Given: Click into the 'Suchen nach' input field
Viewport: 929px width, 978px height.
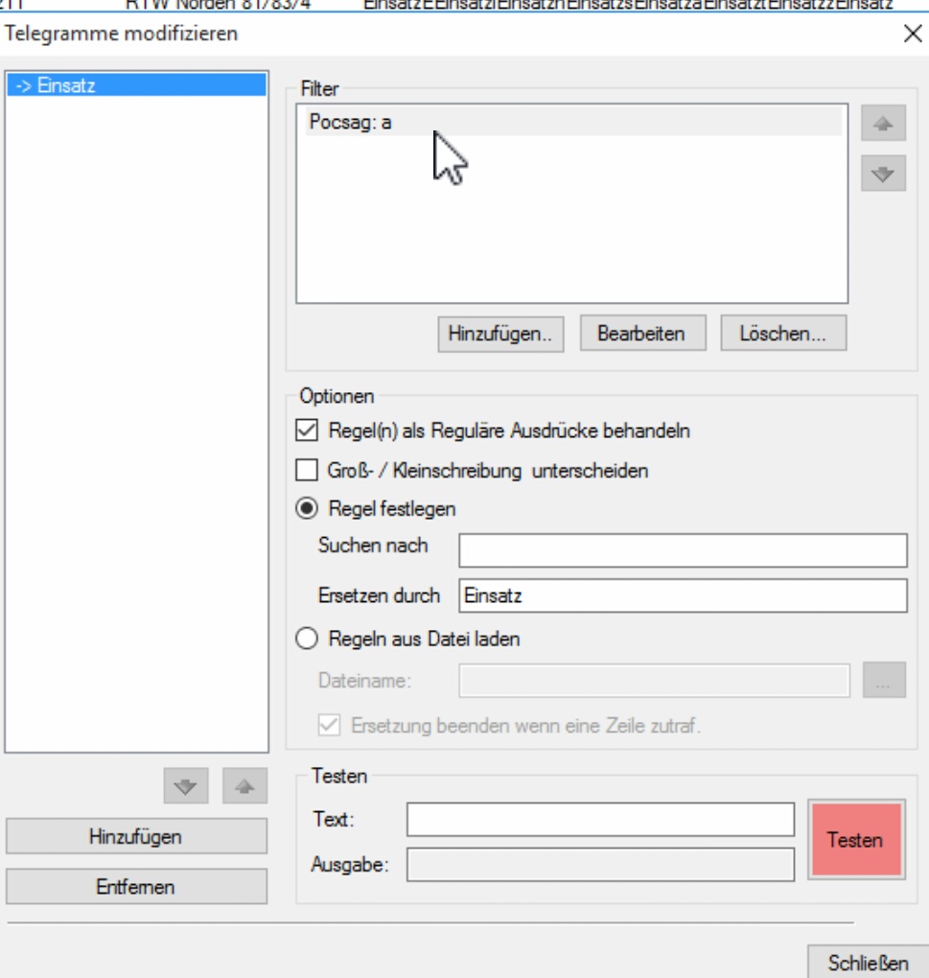Looking at the screenshot, I should pos(683,550).
